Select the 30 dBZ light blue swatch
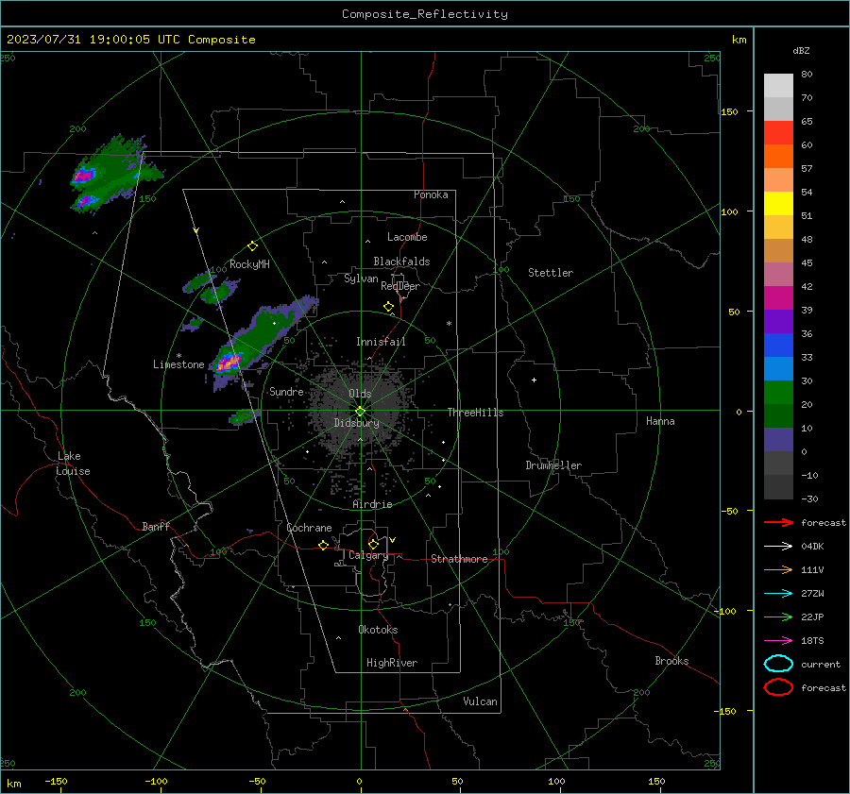The image size is (850, 794). pos(778,369)
